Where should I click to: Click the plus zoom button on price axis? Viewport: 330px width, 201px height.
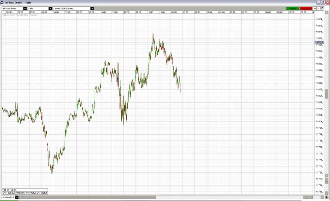327,180
